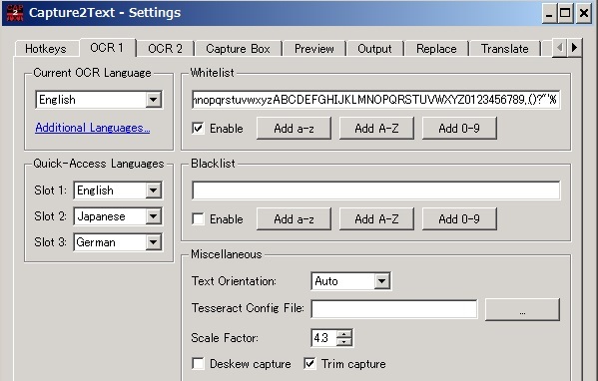Screen dimensions: 598x381
Task: Disable the Whitelist Enable checkbox
Action: pyautogui.click(x=198, y=128)
